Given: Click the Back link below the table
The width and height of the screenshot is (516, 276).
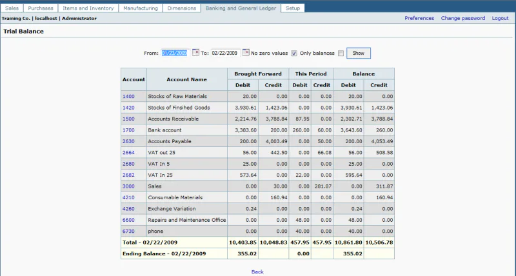Looking at the screenshot, I should (257, 271).
